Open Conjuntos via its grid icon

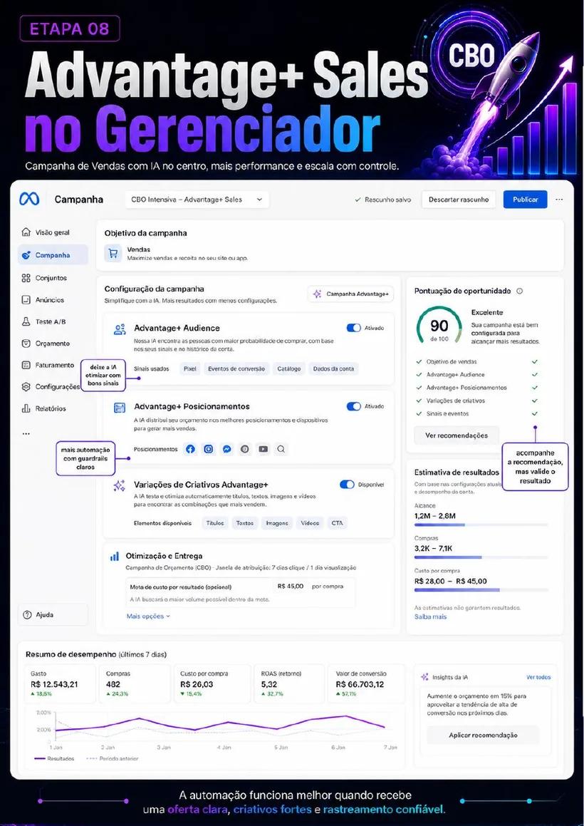coord(26,278)
